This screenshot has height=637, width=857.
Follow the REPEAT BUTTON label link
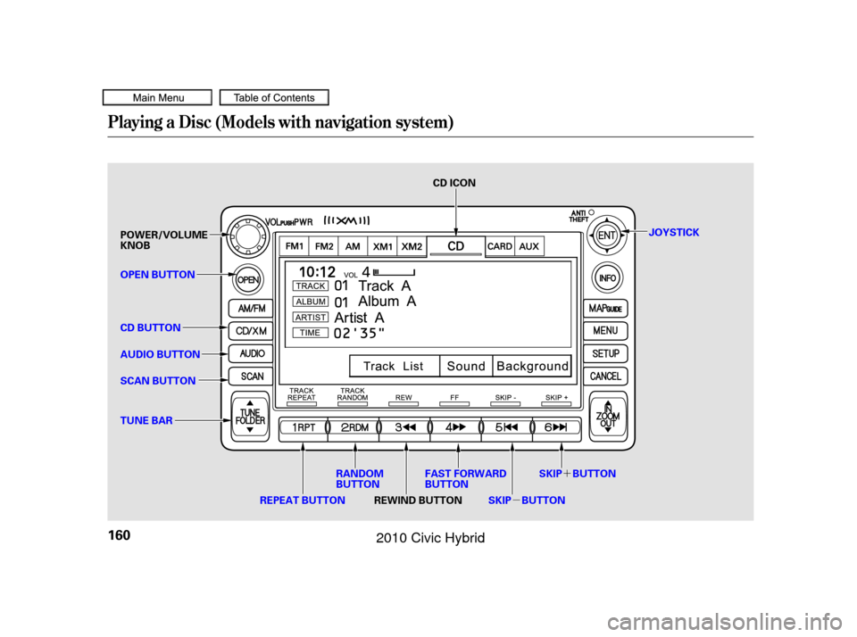(x=303, y=500)
